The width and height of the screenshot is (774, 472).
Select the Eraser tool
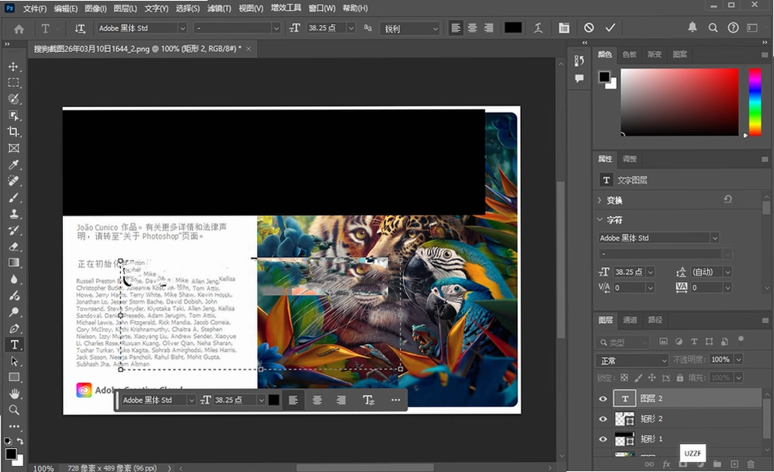[13, 246]
